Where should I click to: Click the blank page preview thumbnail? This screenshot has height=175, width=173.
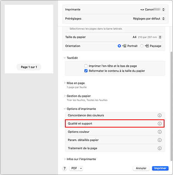pyautogui.click(x=29, y=39)
